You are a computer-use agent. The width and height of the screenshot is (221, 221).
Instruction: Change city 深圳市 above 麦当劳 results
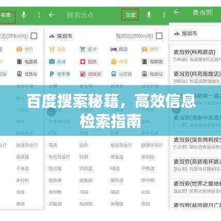[185, 34]
